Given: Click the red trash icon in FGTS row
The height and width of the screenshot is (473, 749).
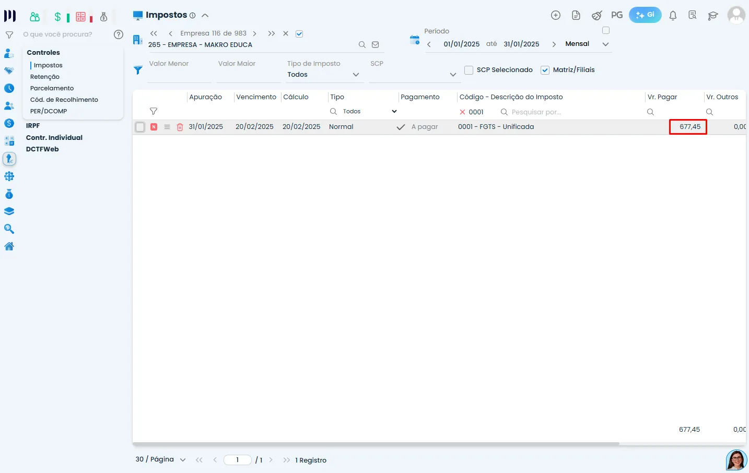Looking at the screenshot, I should 180,127.
